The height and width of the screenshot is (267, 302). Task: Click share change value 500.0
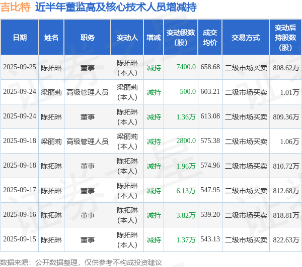coord(188,92)
